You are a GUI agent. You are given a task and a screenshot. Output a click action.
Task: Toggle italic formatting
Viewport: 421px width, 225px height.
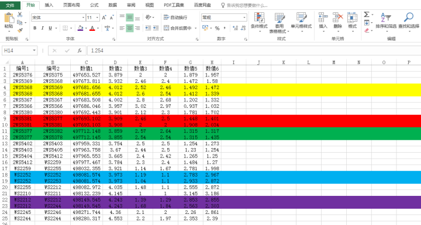(43, 28)
